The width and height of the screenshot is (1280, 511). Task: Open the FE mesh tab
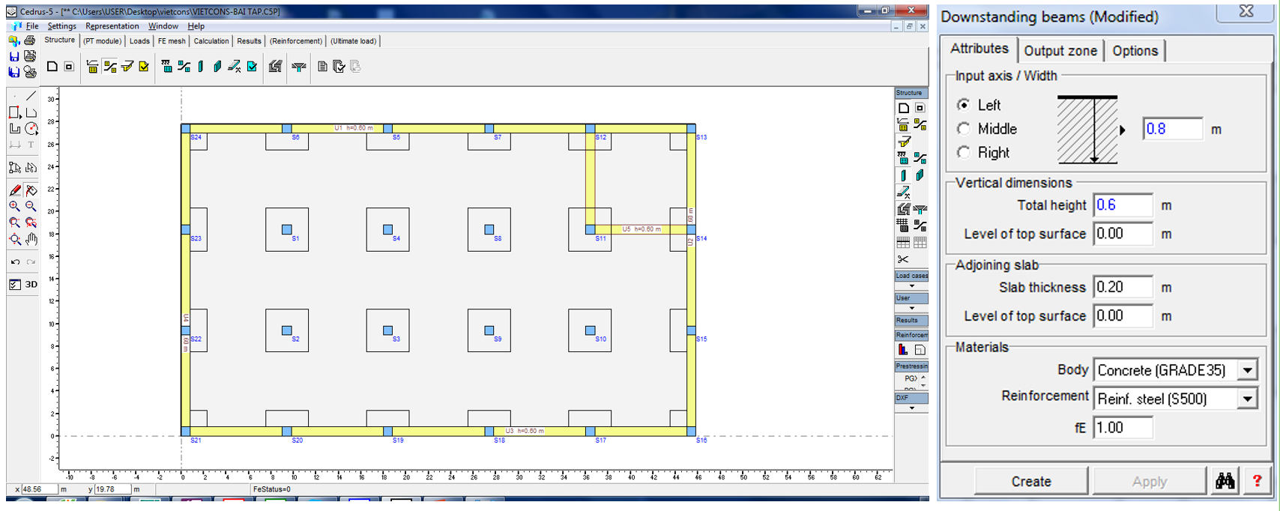(x=172, y=41)
